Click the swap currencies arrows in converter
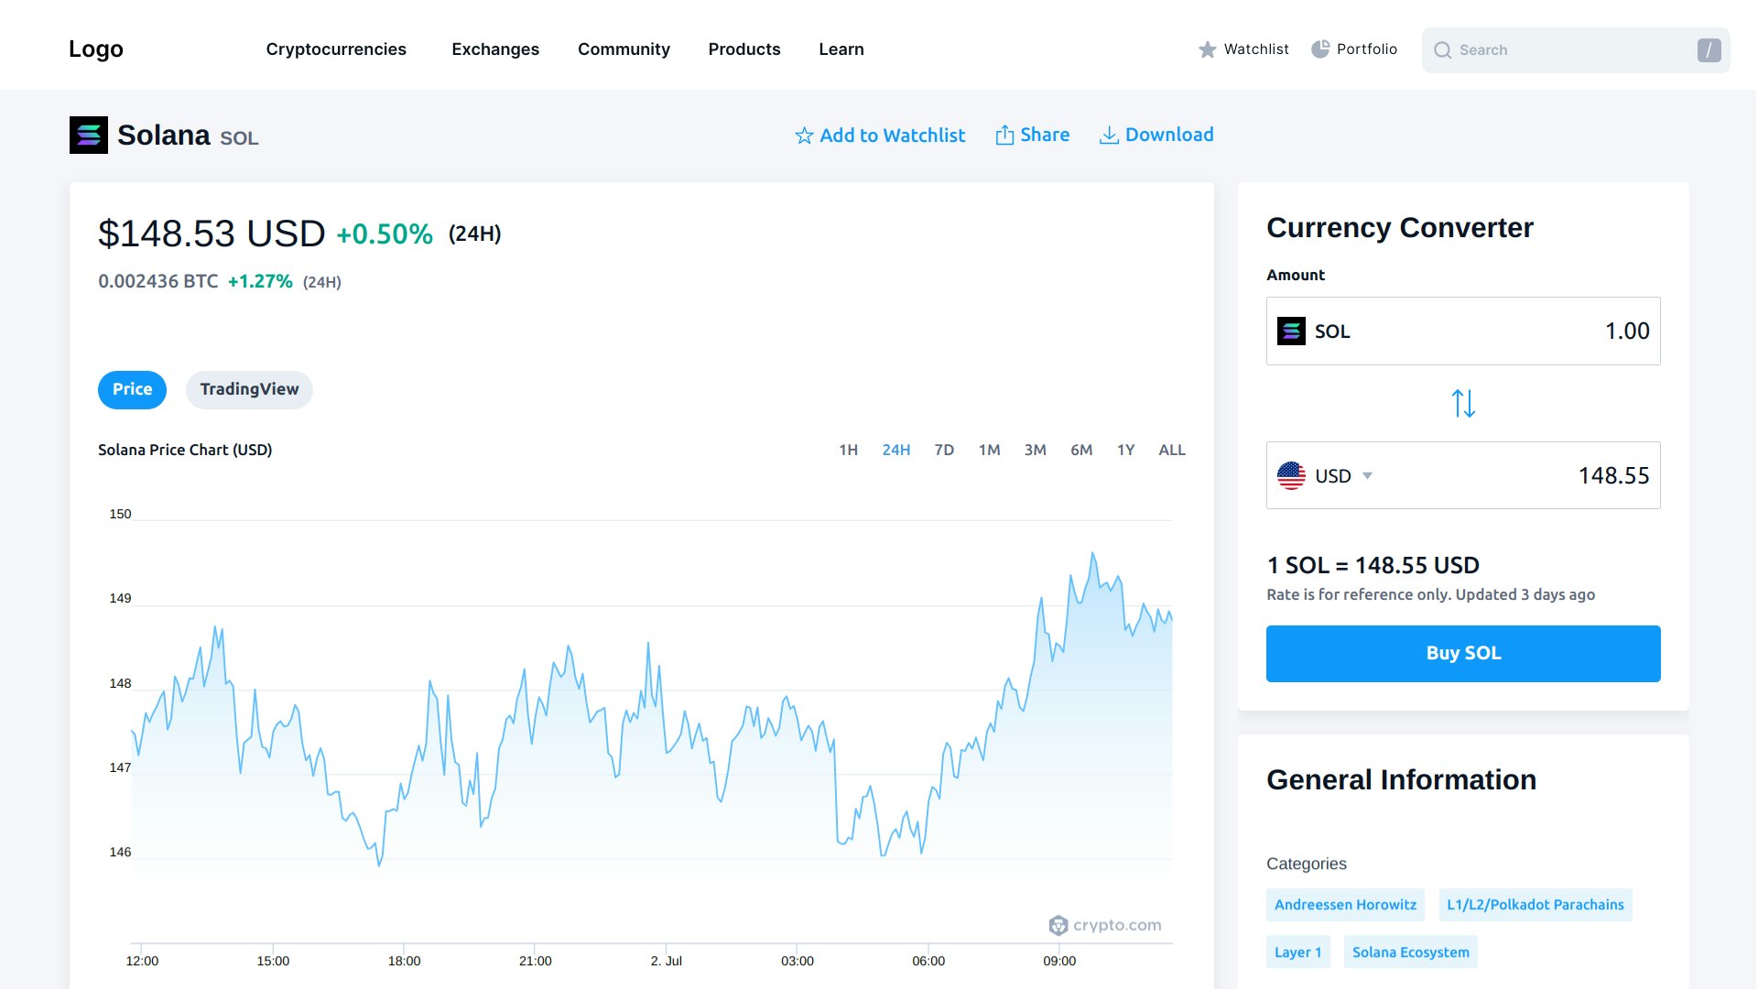Screen dimensions: 1758x989 tap(1462, 403)
